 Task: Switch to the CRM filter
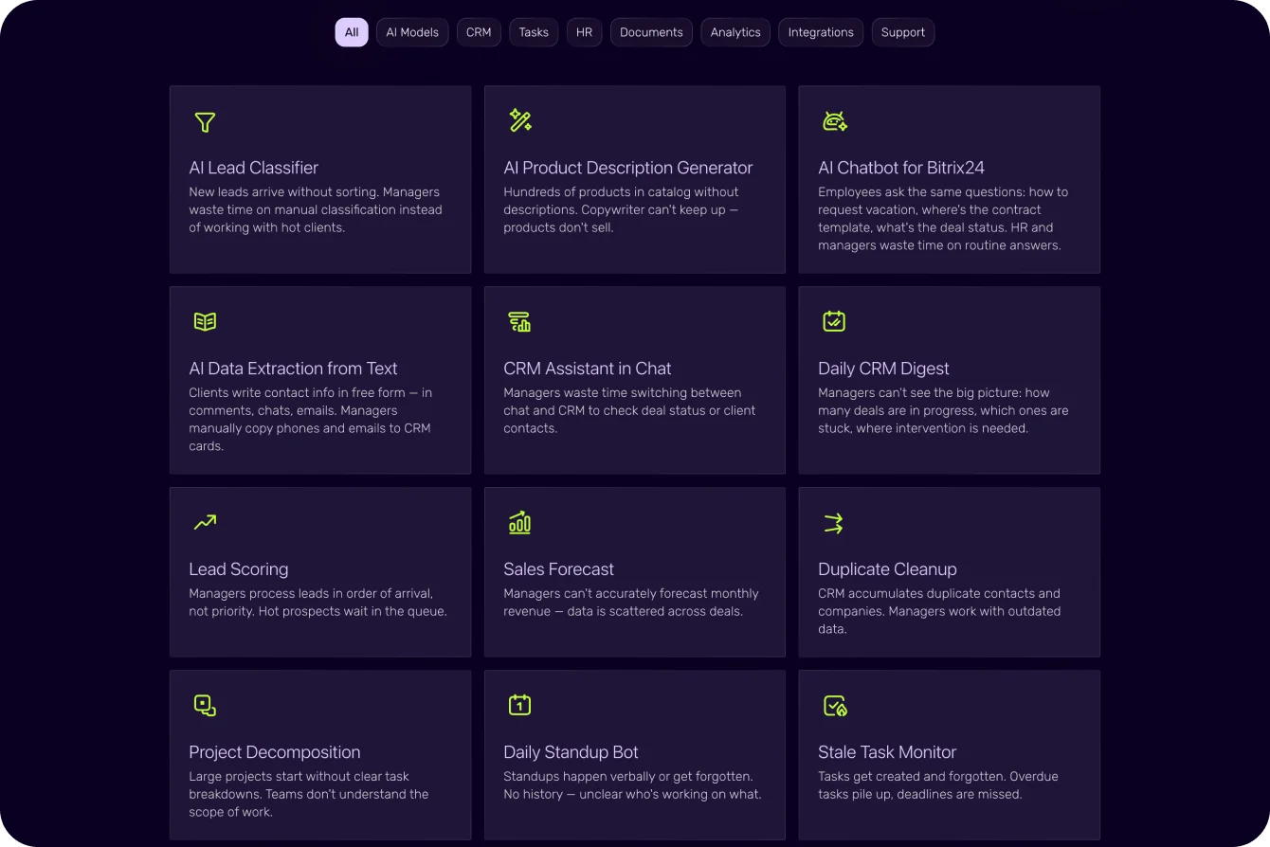(x=479, y=32)
